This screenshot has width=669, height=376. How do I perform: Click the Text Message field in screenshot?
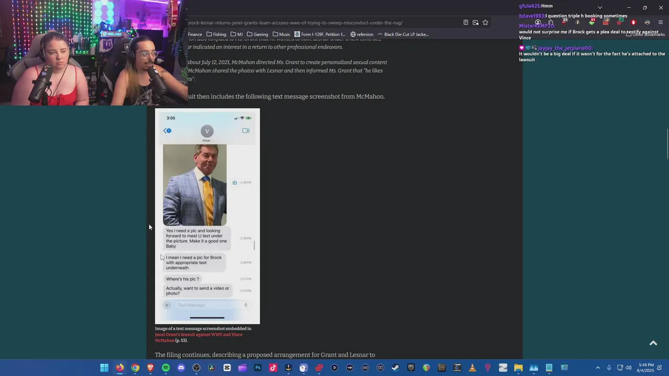pyautogui.click(x=211, y=305)
